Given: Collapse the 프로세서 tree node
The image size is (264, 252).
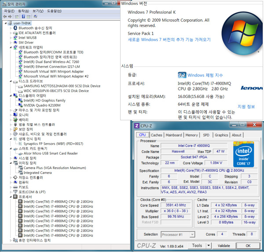Looking at the screenshot, I should (11, 197).
